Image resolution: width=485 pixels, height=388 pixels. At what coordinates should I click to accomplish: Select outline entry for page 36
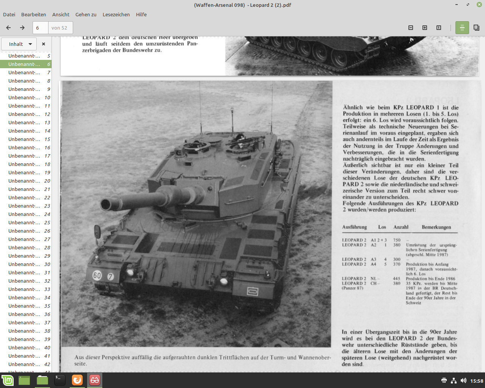(26, 314)
